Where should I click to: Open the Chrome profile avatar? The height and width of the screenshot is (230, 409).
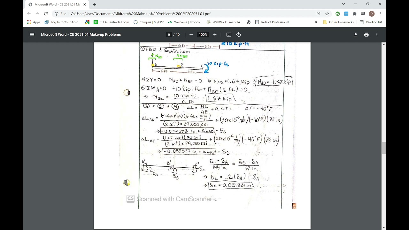[372, 14]
